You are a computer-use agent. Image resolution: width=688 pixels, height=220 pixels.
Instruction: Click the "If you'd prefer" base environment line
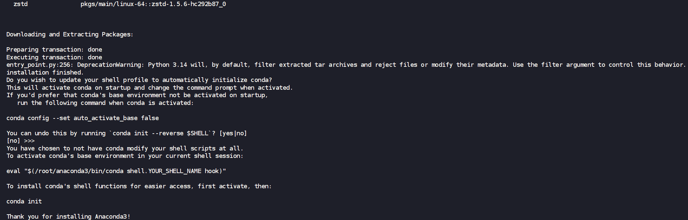[137, 95]
